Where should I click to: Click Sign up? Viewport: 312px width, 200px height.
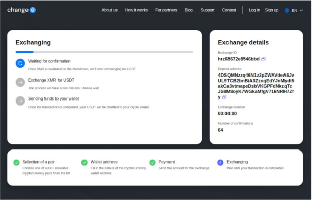272,10
